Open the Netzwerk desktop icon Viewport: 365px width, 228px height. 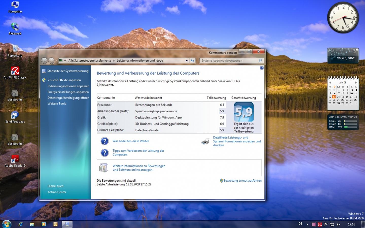tap(15, 29)
